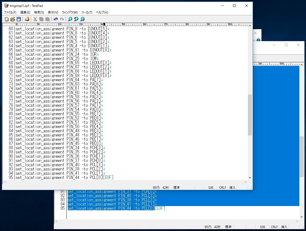Open the ファイル(F) menu
Image resolution: width=306 pixels, height=231 pixels.
click(x=10, y=12)
